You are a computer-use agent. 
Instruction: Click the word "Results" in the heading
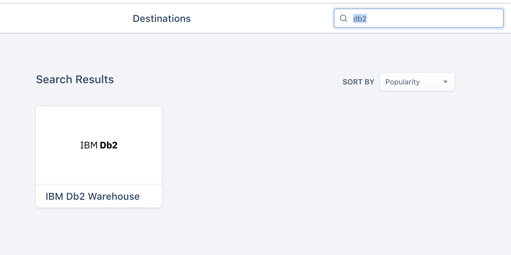[94, 80]
